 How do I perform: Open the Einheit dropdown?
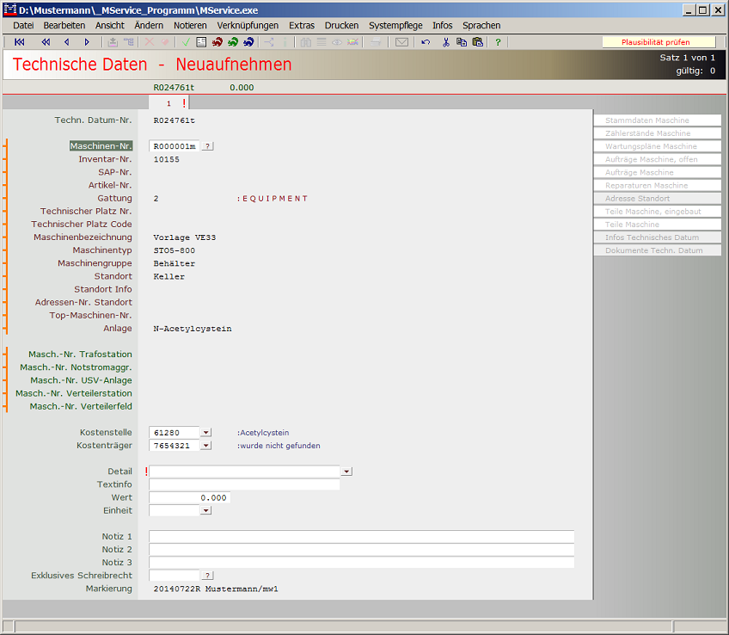pyautogui.click(x=205, y=510)
